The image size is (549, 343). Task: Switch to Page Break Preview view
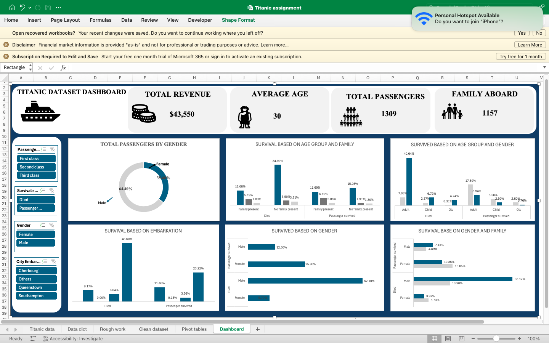click(461, 338)
